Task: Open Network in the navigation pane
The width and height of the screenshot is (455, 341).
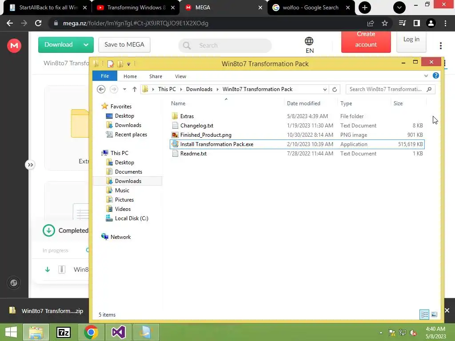Action: click(x=120, y=237)
